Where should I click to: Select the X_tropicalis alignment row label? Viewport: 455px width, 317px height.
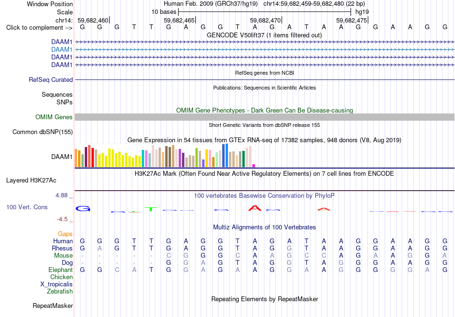pos(57,284)
